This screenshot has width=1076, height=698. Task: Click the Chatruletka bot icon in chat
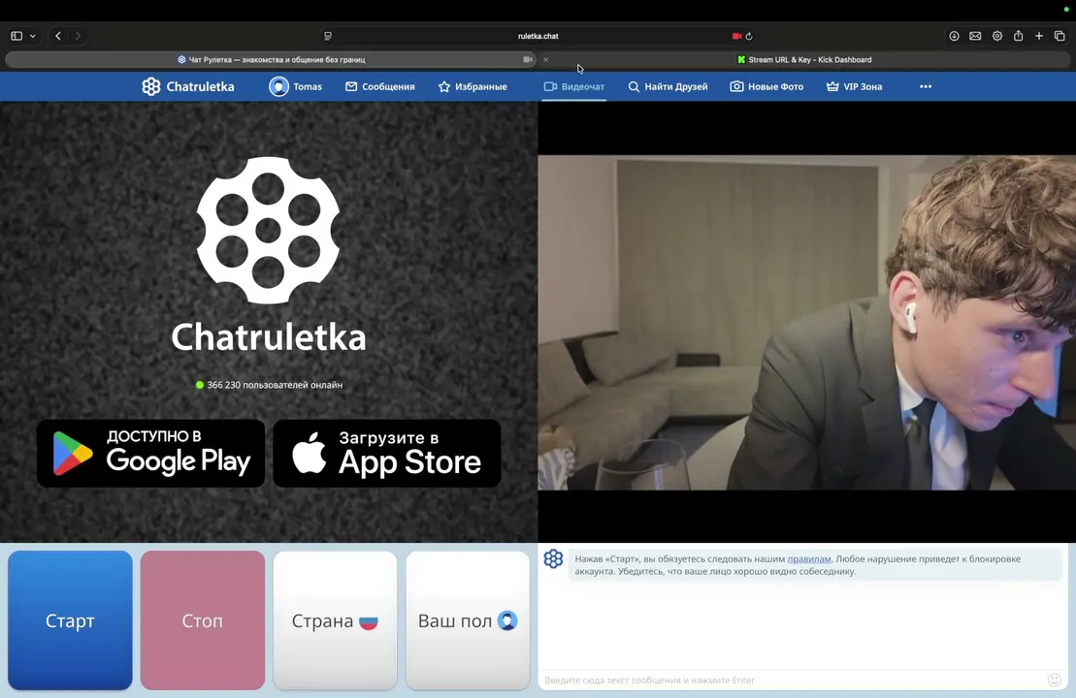(553, 558)
